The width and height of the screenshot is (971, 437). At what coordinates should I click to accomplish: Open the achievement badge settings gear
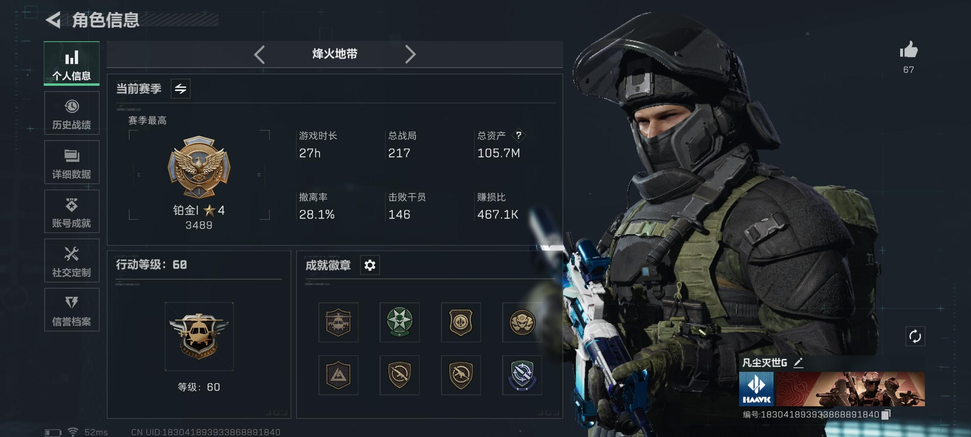[370, 265]
